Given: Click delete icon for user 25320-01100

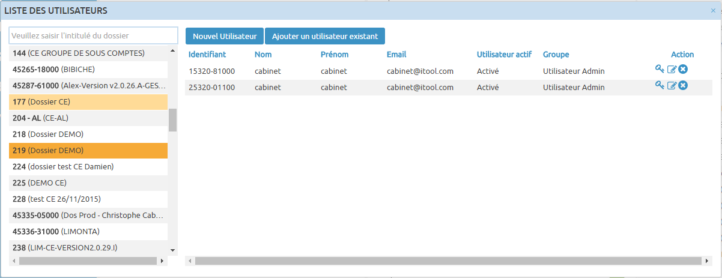Looking at the screenshot, I should [x=683, y=86].
